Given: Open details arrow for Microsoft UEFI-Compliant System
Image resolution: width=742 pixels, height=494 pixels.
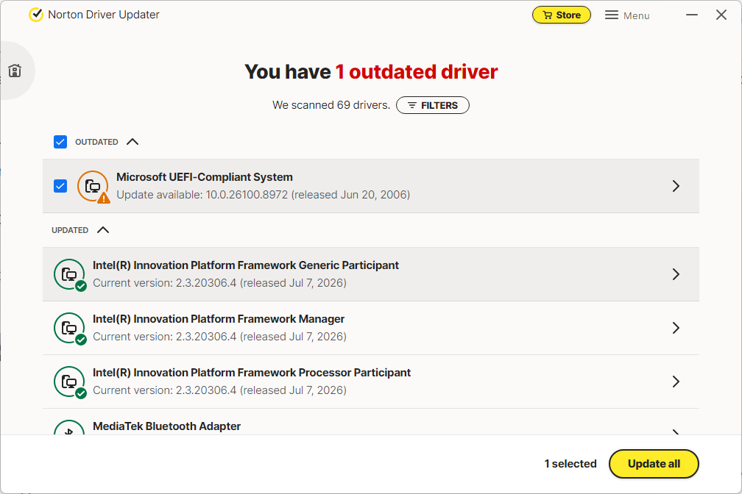Looking at the screenshot, I should click(676, 186).
